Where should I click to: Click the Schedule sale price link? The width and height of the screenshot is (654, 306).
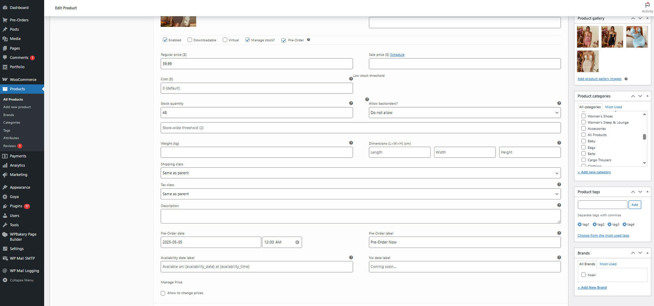397,55
